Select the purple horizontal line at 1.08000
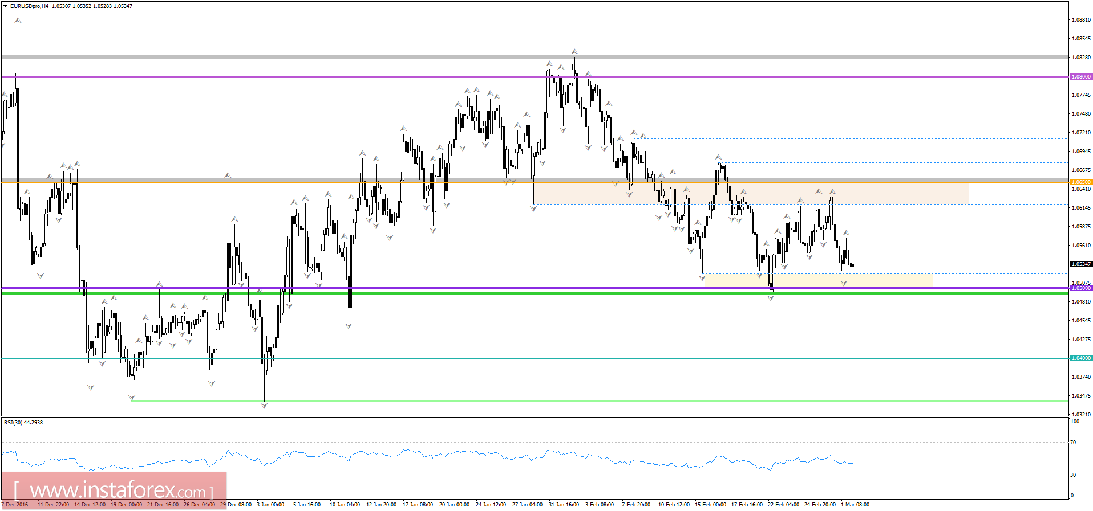Viewport: 1093px width, 511px height. pyautogui.click(x=535, y=77)
